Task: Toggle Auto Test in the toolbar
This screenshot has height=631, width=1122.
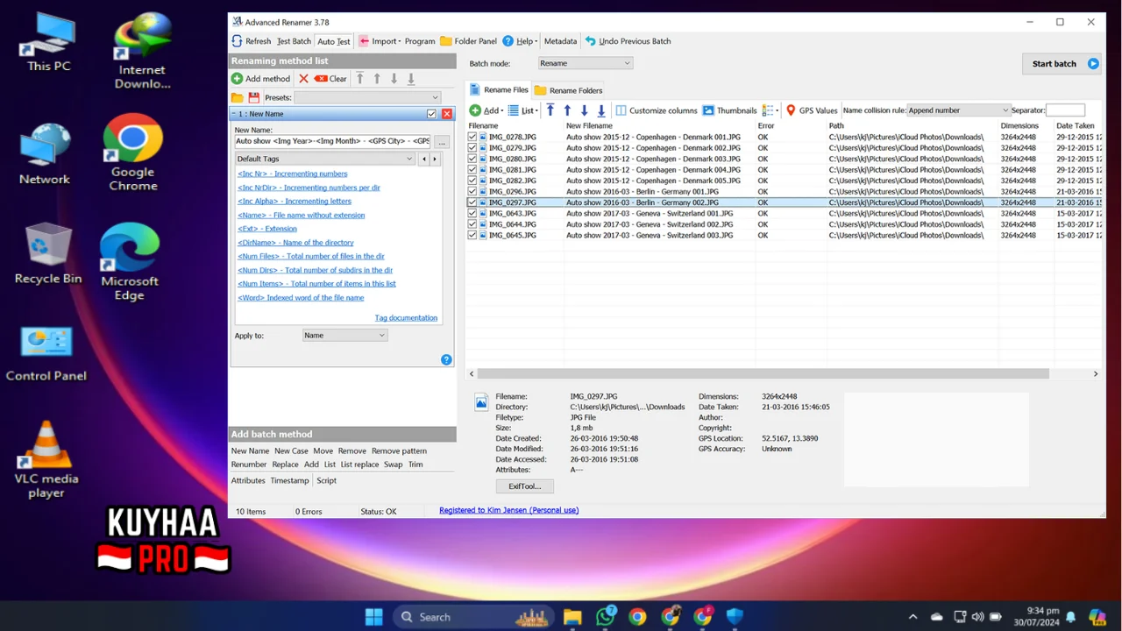Action: pyautogui.click(x=333, y=41)
